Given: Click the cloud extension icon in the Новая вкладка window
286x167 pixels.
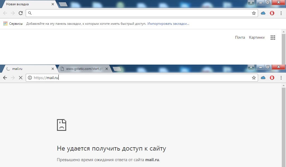Looking at the screenshot, I should pos(263,13).
